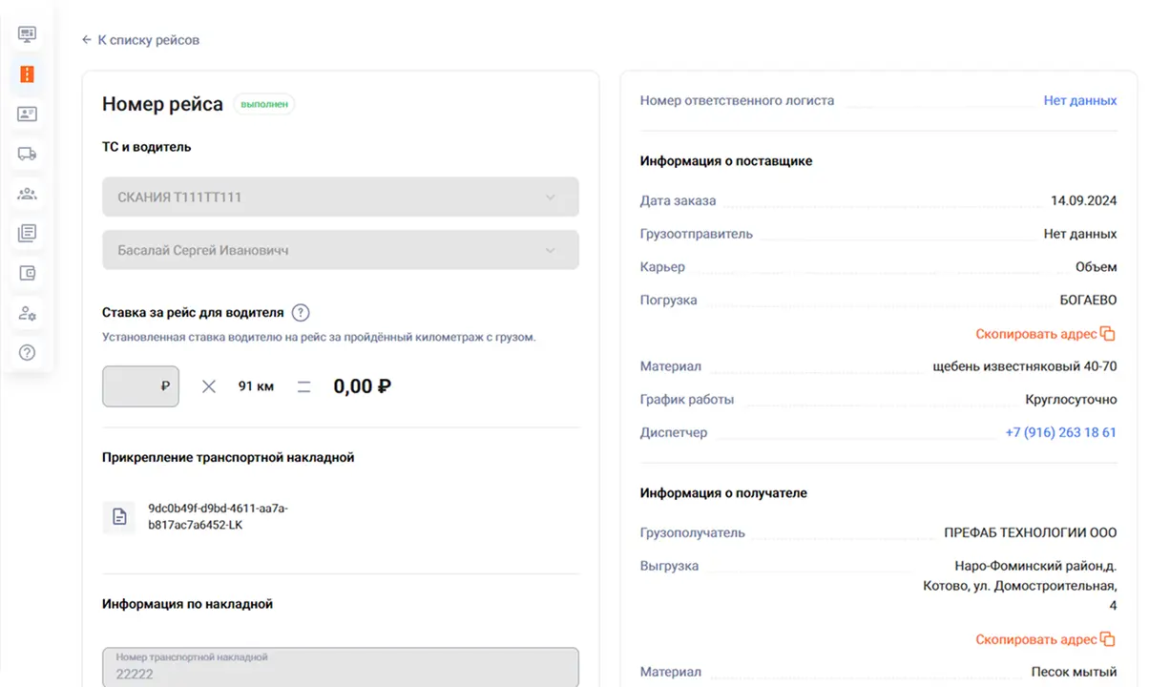Go back via К списку рейсов link
This screenshot has width=1170, height=687.
141,40
